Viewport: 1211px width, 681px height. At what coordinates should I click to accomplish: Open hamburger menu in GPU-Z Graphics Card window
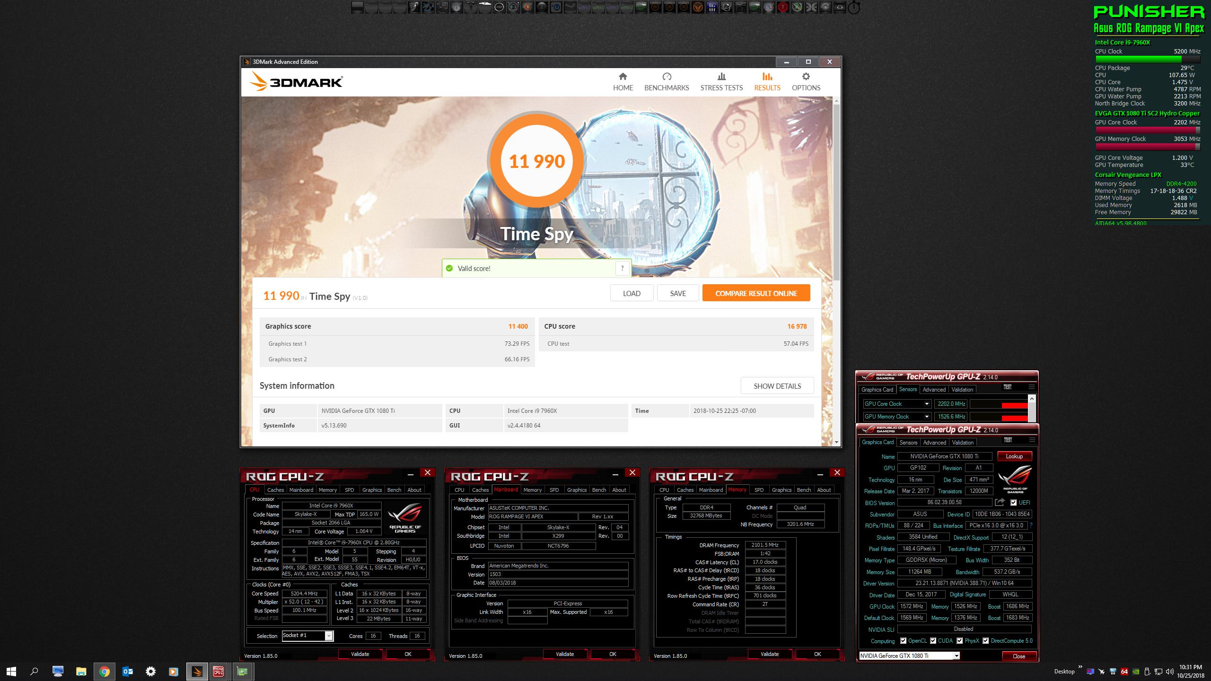click(1032, 440)
